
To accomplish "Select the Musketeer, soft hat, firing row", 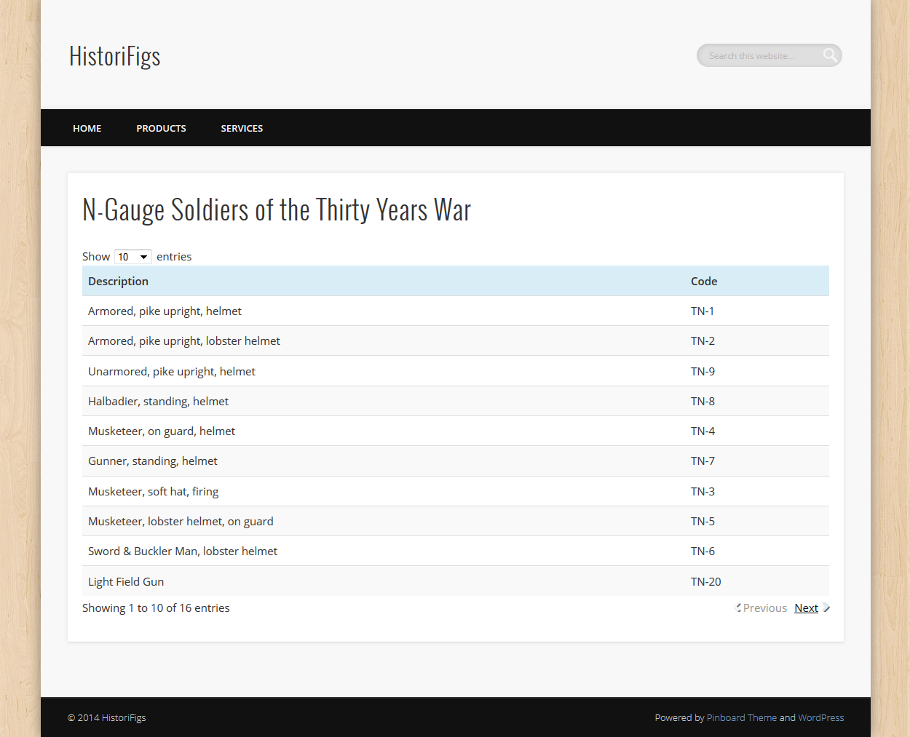I will [456, 491].
